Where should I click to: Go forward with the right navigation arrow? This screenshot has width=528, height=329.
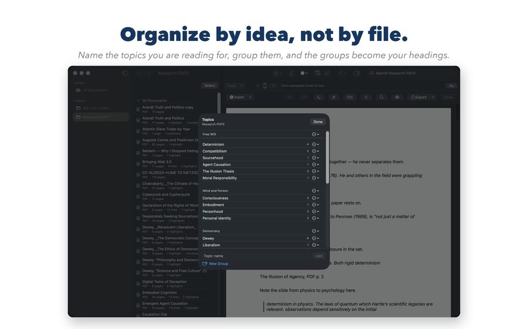pos(149,73)
